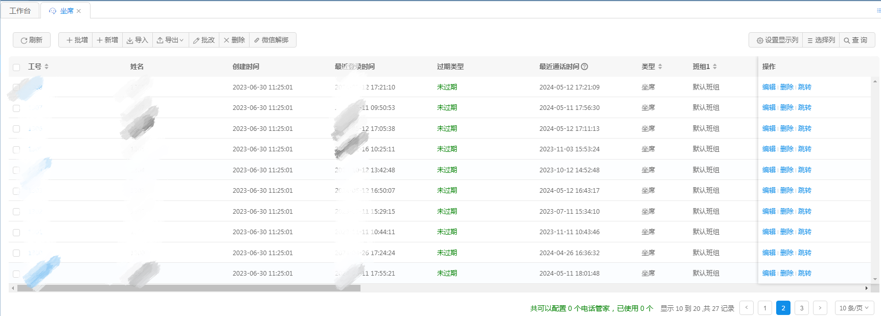
Task: Click the vertical scrollbar up arrow
Action: [x=875, y=81]
